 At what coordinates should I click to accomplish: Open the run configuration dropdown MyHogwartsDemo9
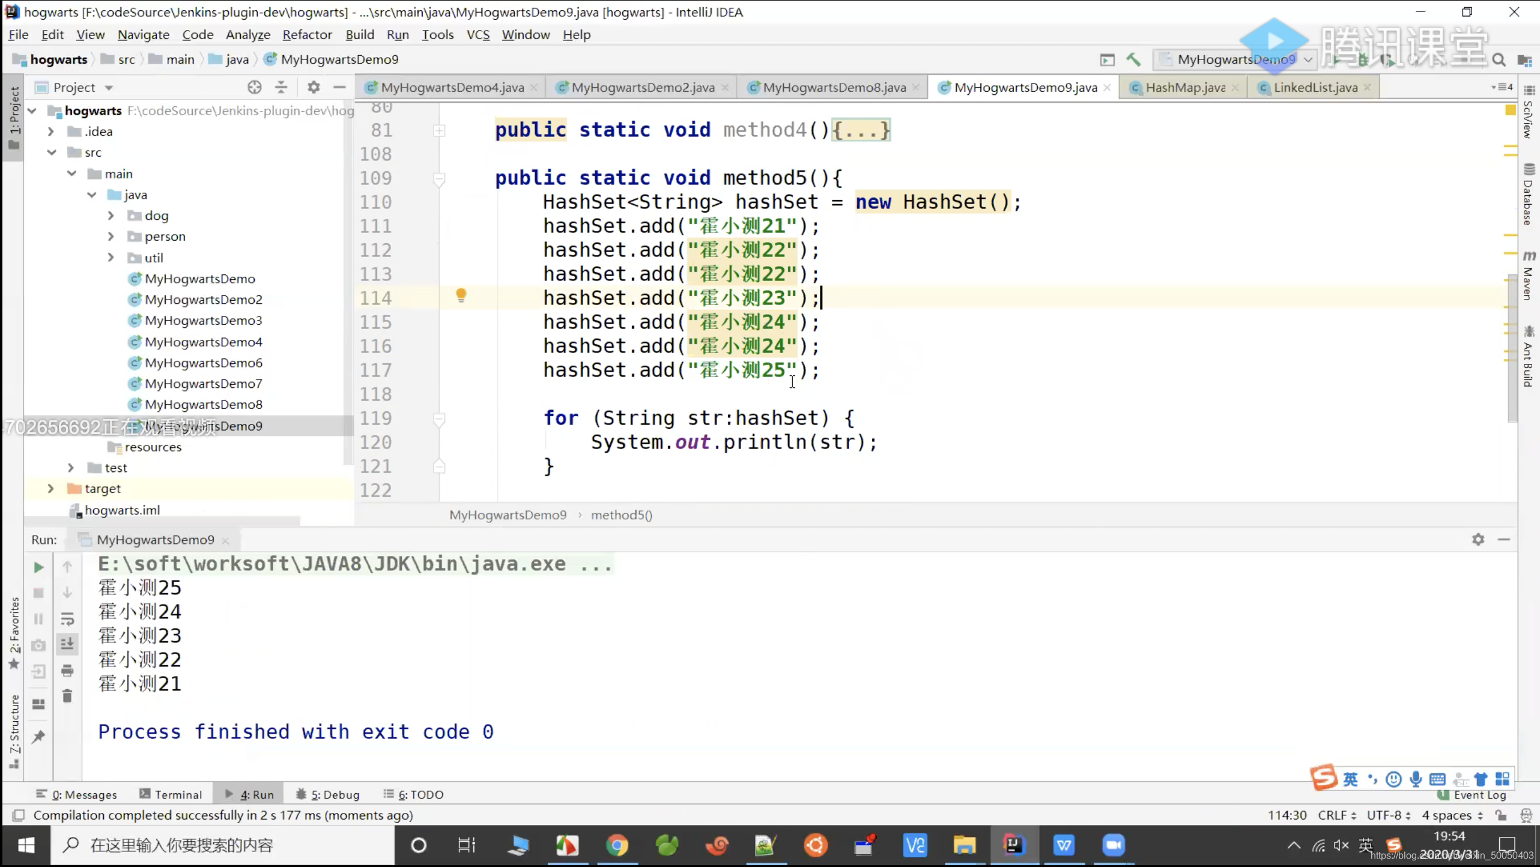point(1235,59)
